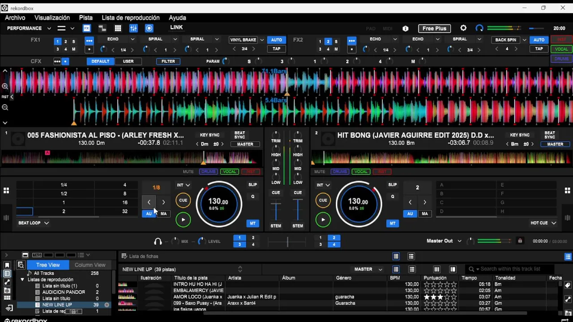
Task: Open the Visualización menu
Action: [52, 18]
